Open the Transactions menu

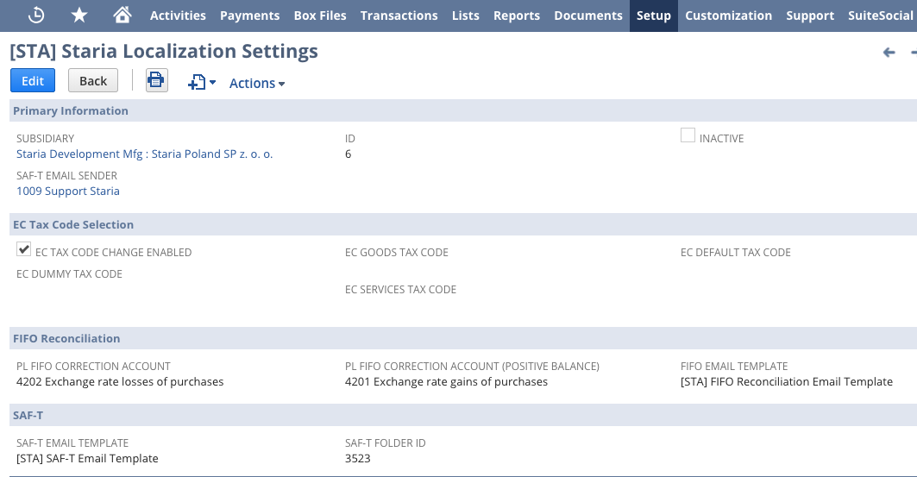tap(399, 16)
